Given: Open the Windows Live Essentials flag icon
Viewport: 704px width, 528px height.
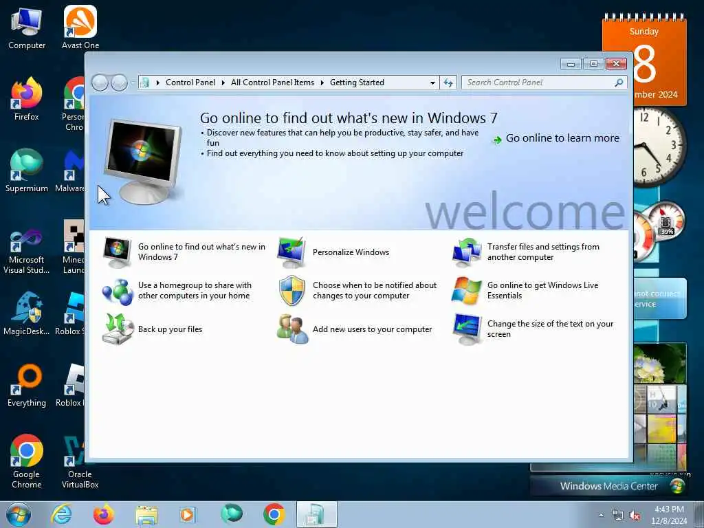Looking at the screenshot, I should [x=467, y=291].
